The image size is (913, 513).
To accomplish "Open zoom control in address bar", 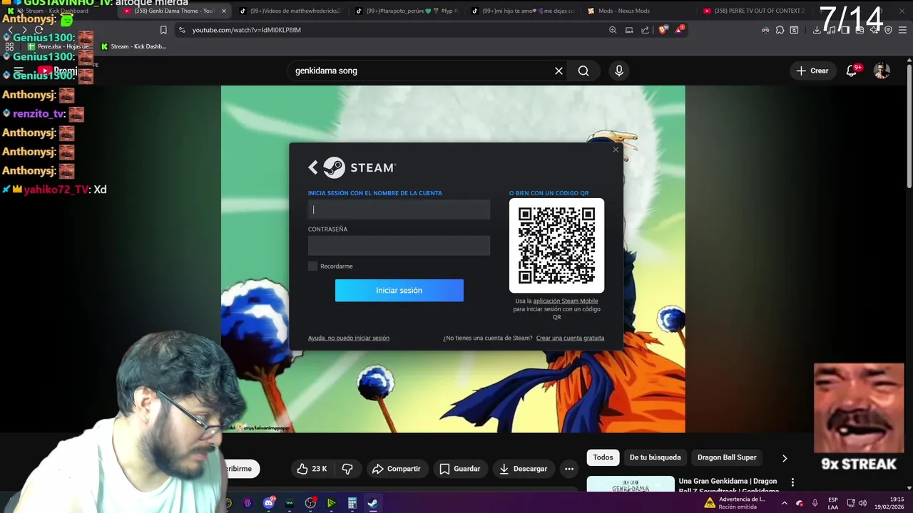I will (613, 30).
